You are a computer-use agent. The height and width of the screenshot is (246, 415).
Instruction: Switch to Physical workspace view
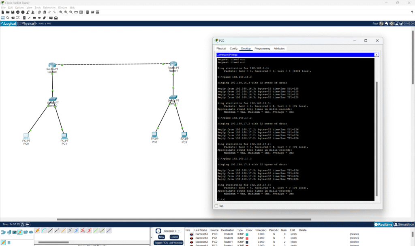26,24
